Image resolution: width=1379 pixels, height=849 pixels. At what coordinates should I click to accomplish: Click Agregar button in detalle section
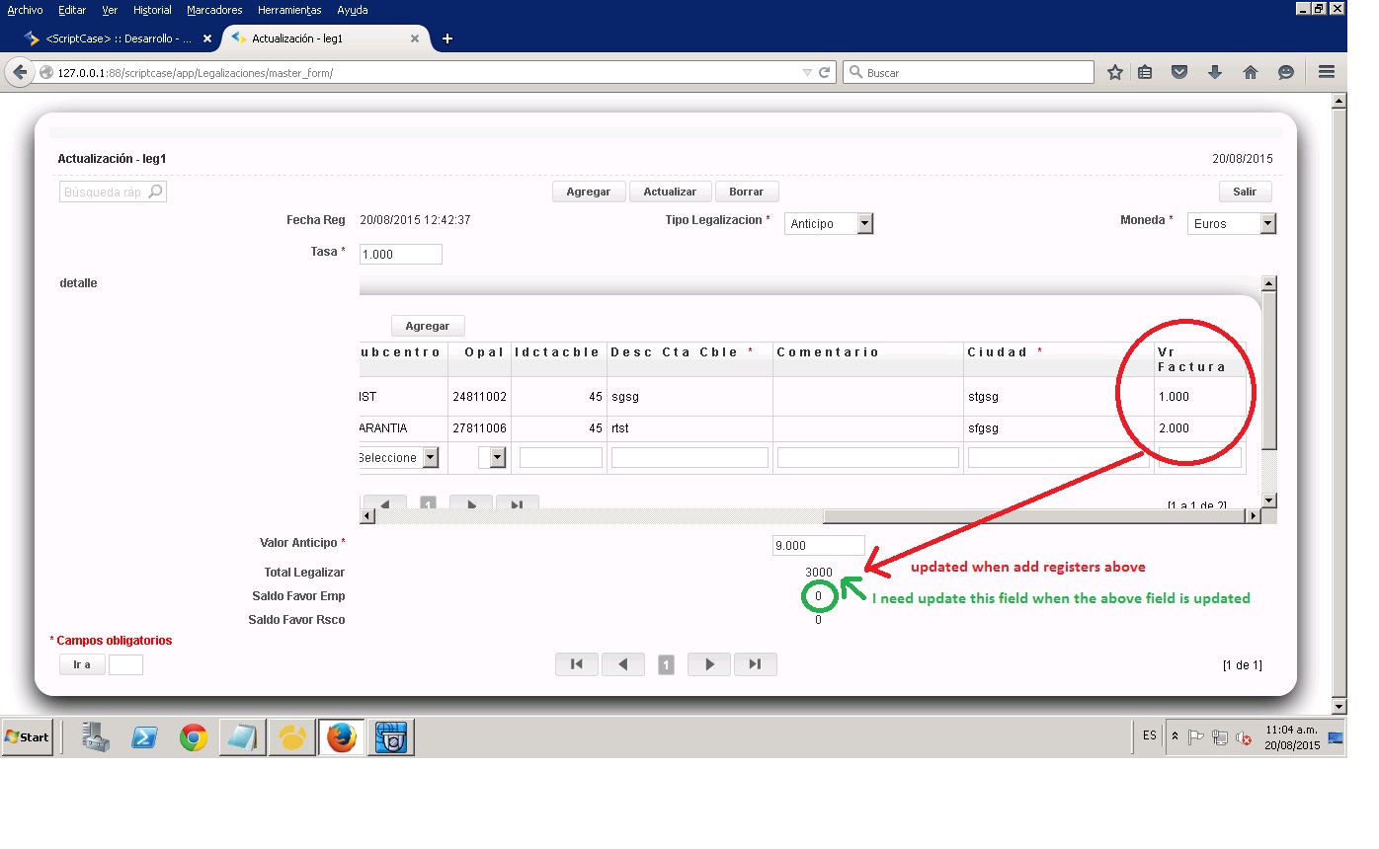[x=428, y=326]
